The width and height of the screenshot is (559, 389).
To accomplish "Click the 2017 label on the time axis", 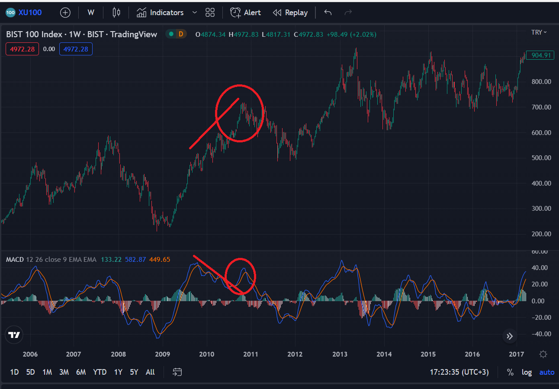I will (517, 354).
